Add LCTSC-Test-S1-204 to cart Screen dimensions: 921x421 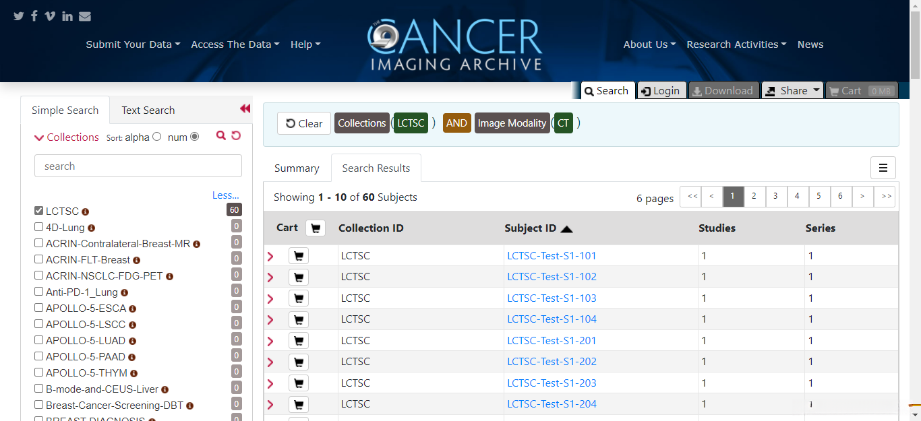pos(299,404)
